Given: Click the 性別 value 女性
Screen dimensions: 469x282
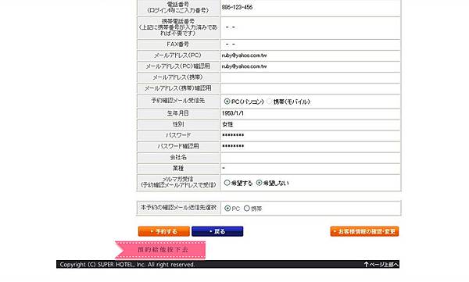Looking at the screenshot, I should point(227,124).
